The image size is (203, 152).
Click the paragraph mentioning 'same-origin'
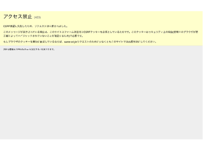[80, 42]
